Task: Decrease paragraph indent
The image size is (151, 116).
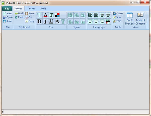Action: tap(108, 15)
